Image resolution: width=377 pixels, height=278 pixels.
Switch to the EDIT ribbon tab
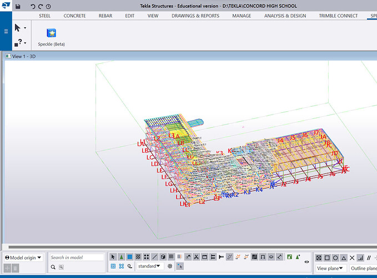click(129, 16)
